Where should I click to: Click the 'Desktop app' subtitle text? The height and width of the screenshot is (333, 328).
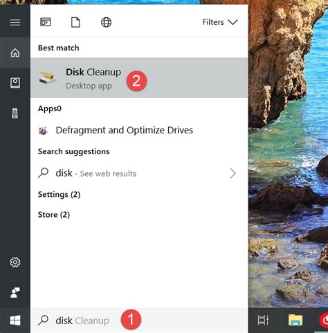[89, 86]
